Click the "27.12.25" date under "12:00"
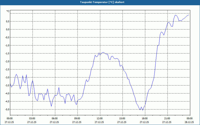Viewport: 200px width, 125px height. 99,122
